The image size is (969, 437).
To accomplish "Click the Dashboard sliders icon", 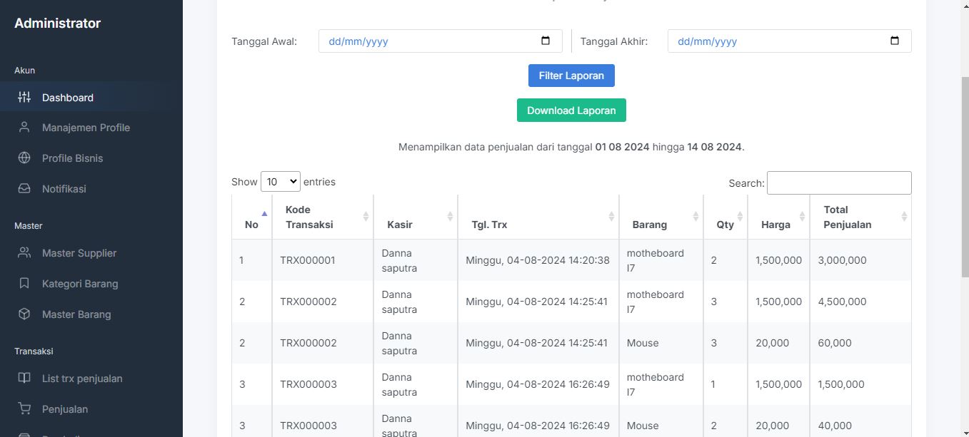I will (24, 98).
